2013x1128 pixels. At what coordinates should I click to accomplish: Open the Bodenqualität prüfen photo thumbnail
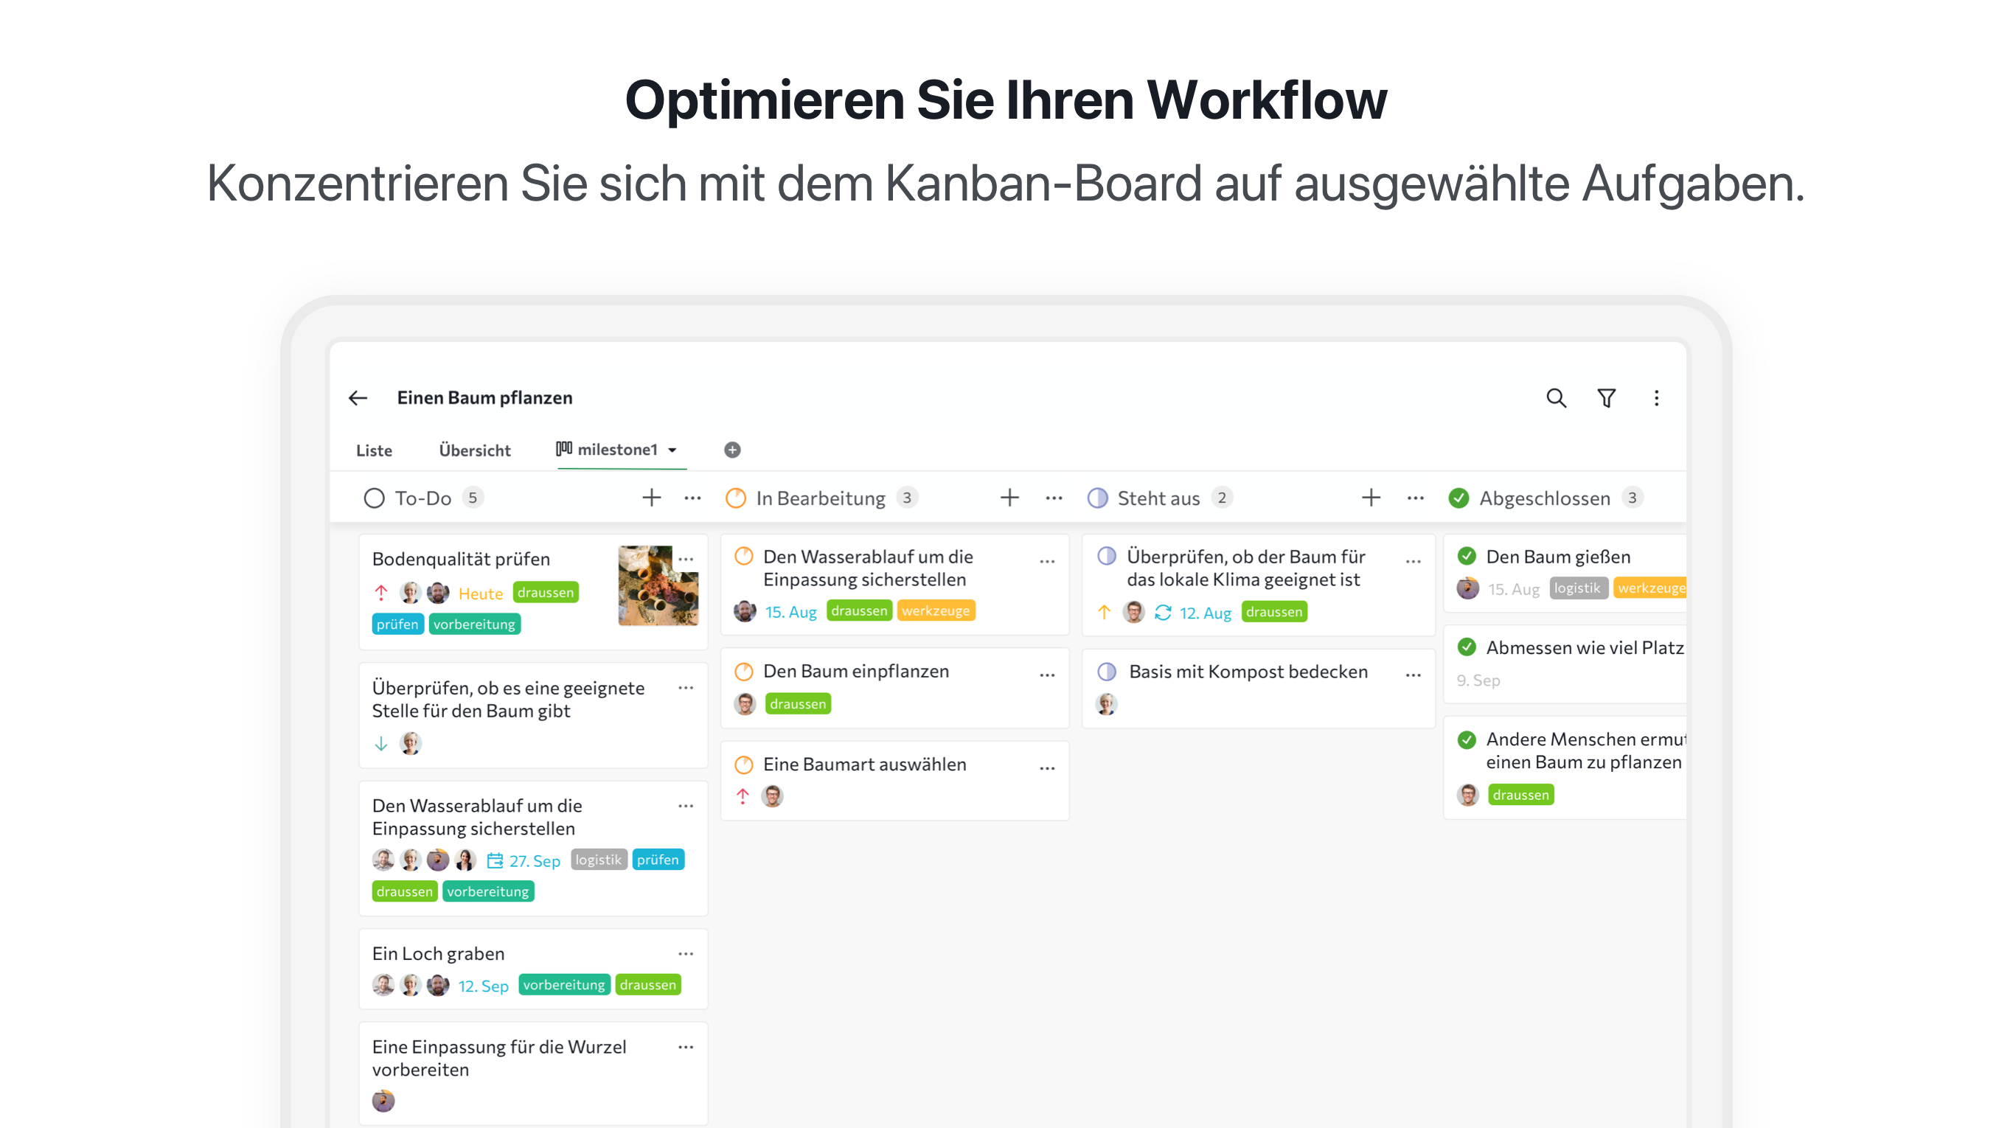click(658, 585)
